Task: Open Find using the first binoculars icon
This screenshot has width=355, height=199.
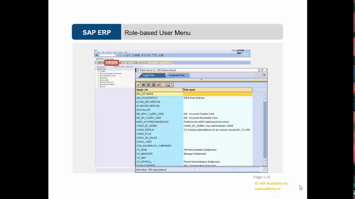Action: [148, 85]
